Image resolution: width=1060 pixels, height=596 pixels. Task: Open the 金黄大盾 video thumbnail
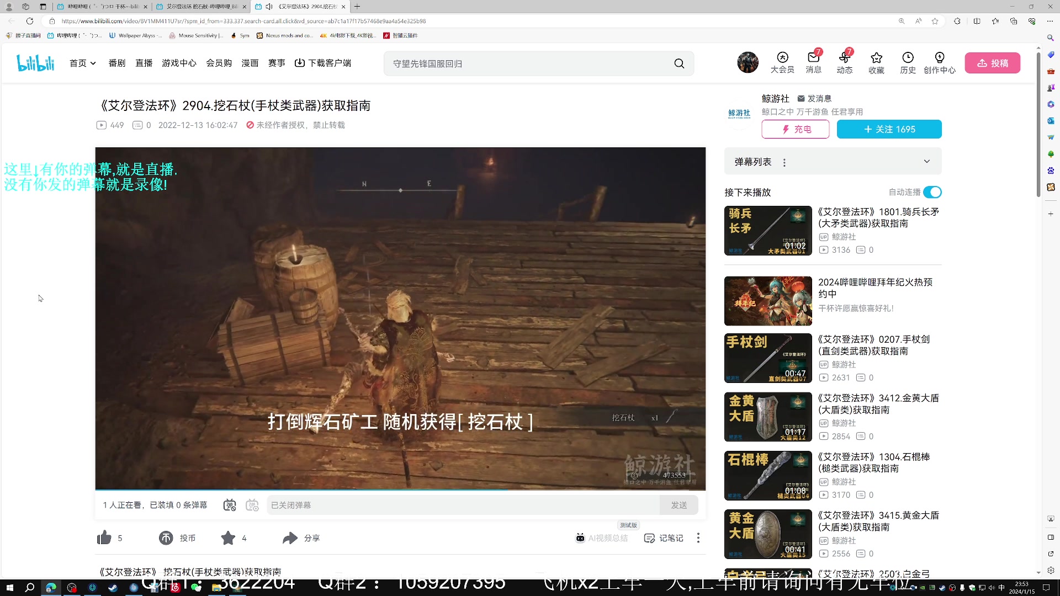tap(768, 417)
